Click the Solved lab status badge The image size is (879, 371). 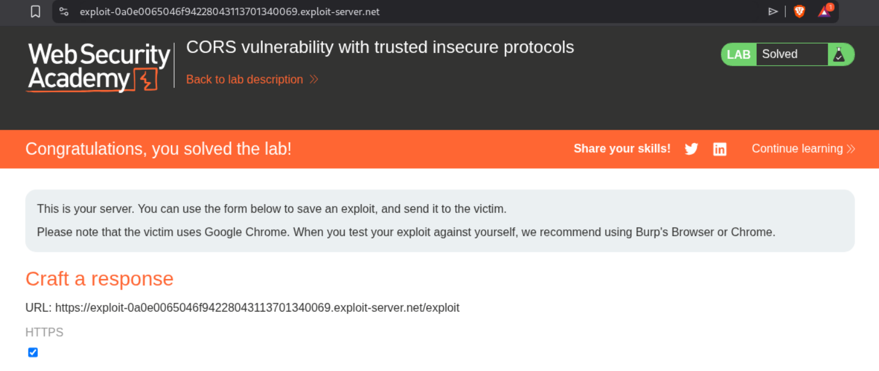[x=779, y=54]
